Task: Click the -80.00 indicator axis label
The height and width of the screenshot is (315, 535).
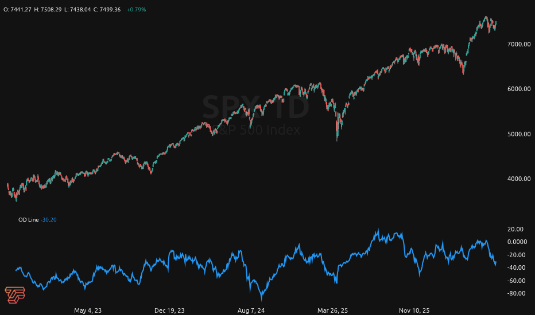Action: (516, 294)
